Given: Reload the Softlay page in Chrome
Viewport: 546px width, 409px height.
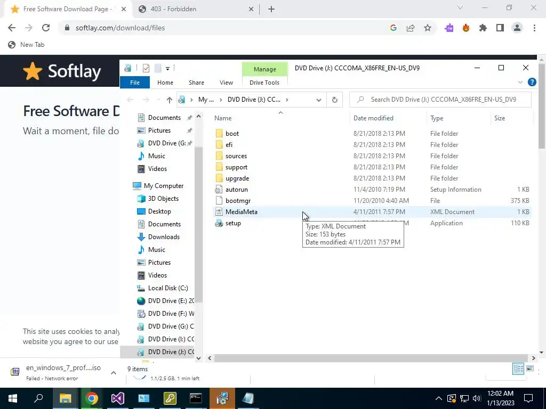Looking at the screenshot, I should coord(46,28).
